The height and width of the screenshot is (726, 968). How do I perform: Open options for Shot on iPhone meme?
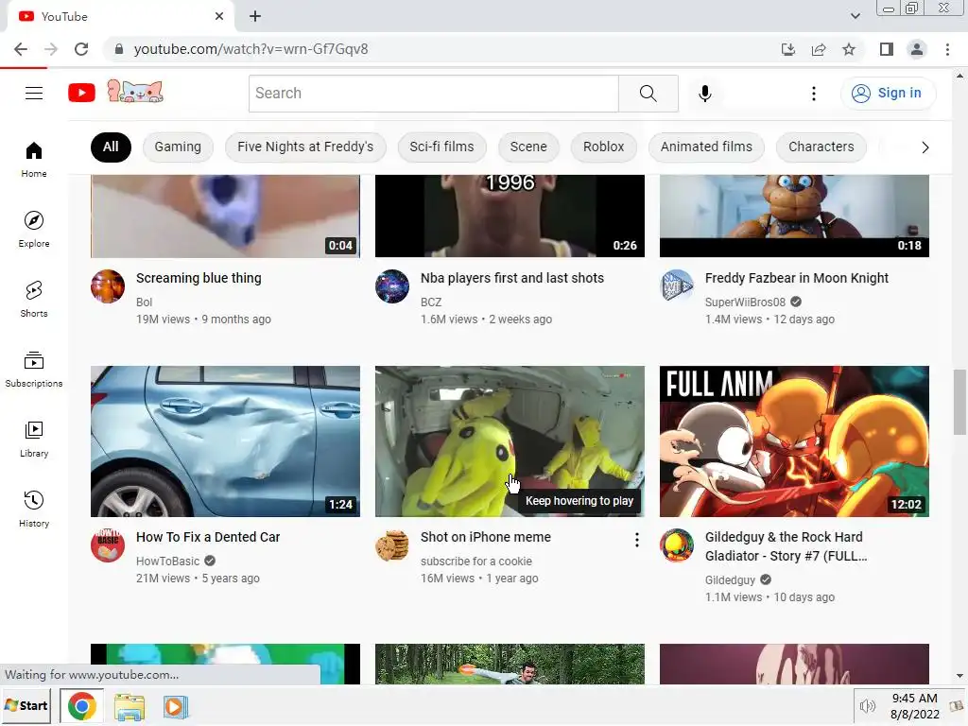(x=636, y=540)
